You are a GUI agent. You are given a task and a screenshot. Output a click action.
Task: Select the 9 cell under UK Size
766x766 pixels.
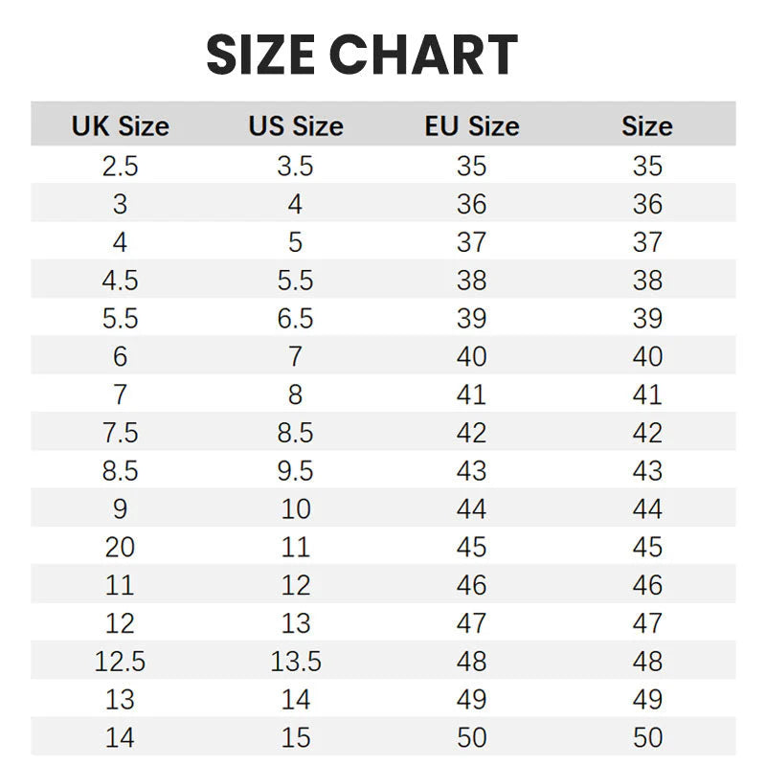[x=120, y=508]
